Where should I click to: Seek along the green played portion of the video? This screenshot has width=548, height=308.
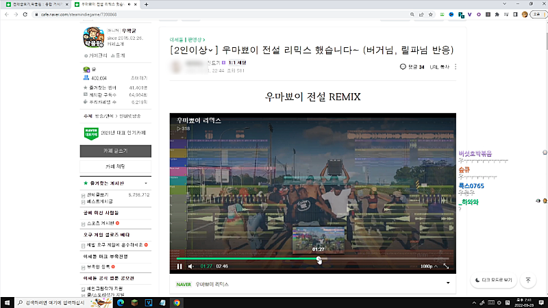click(x=247, y=259)
